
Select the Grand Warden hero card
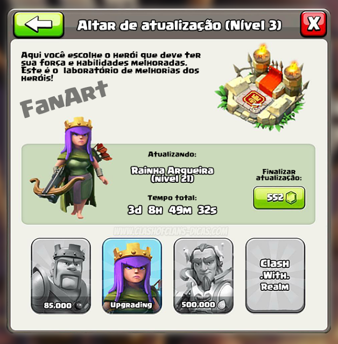[203, 276]
